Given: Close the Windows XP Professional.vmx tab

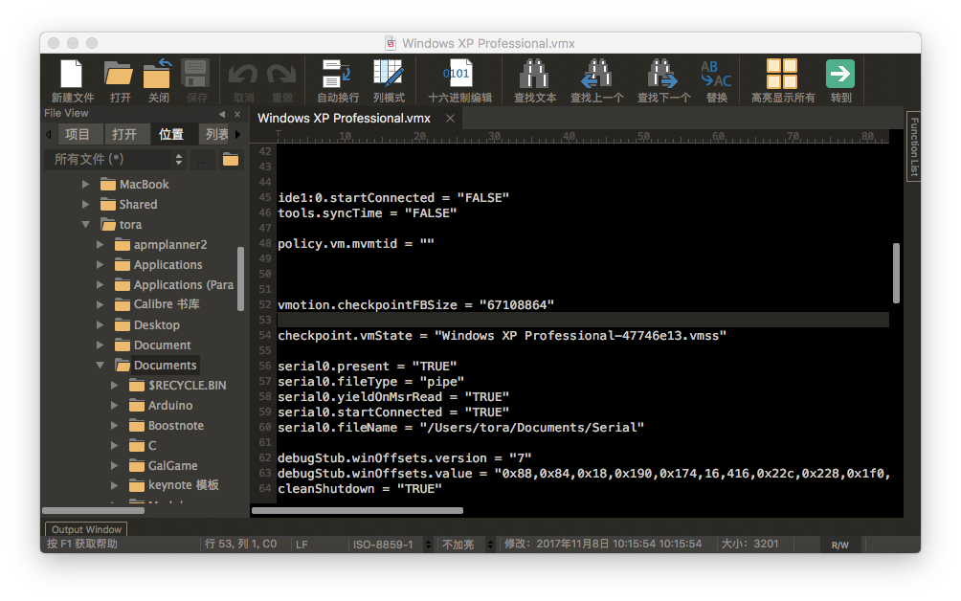Looking at the screenshot, I should pyautogui.click(x=451, y=119).
